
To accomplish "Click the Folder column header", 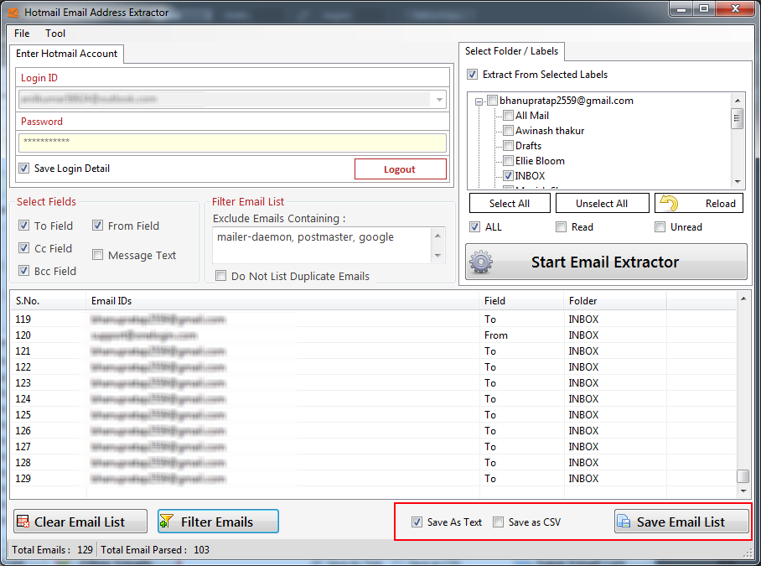I will [615, 301].
